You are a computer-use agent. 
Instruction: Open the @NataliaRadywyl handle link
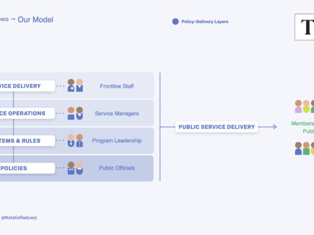[19, 218]
